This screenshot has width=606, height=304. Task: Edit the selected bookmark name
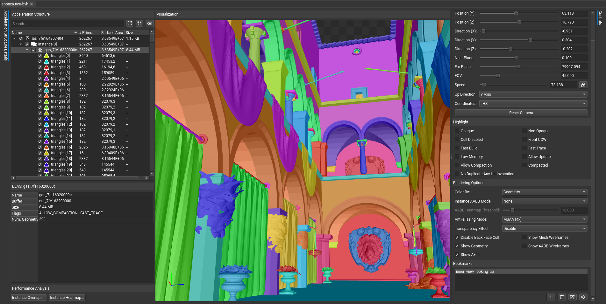point(572,297)
